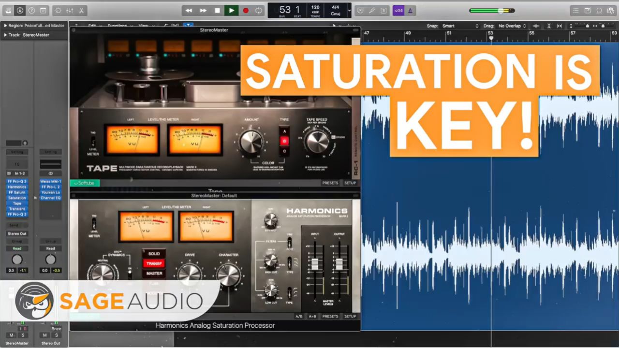Open the Functions menu in the editor
619x348 pixels.
tap(118, 25)
